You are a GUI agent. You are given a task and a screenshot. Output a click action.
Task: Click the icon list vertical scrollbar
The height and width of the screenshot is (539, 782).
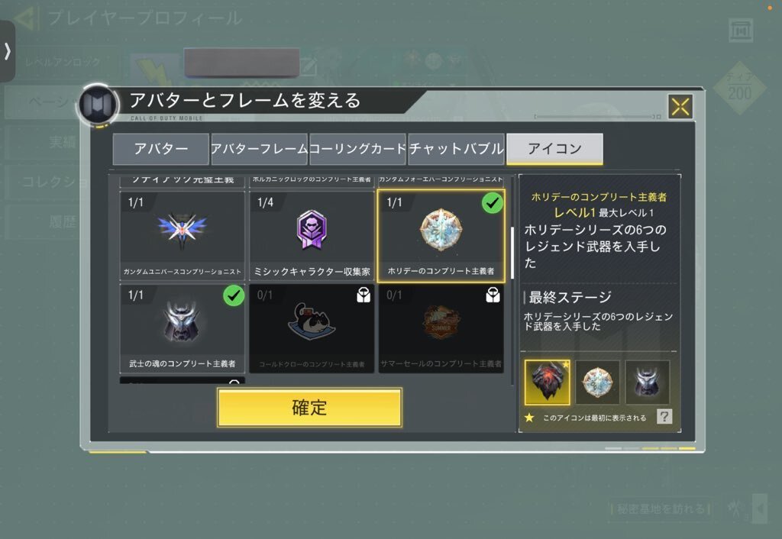[512, 253]
